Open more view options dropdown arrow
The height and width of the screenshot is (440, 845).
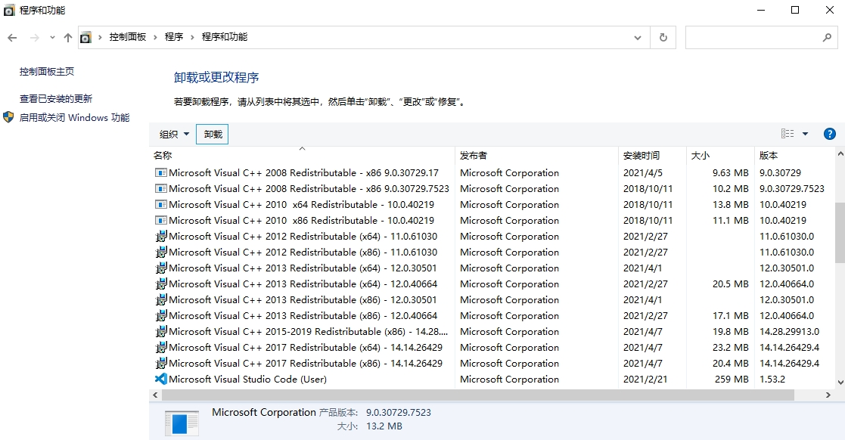click(805, 134)
